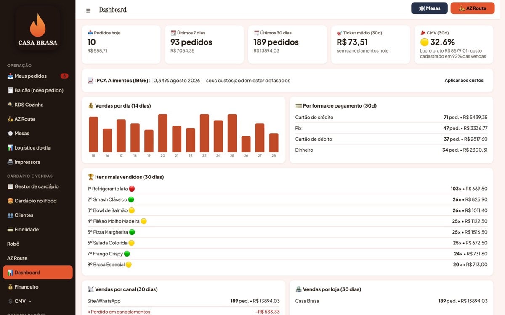
Task: Open Impressora sidebar item
Action: (x=38, y=162)
